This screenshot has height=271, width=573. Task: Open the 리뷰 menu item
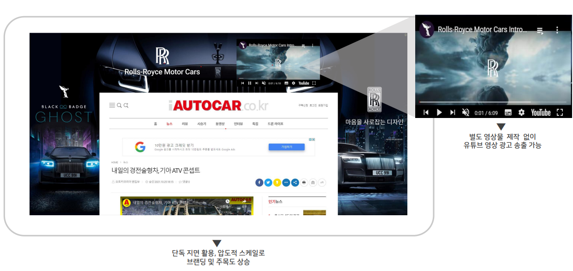(x=185, y=124)
